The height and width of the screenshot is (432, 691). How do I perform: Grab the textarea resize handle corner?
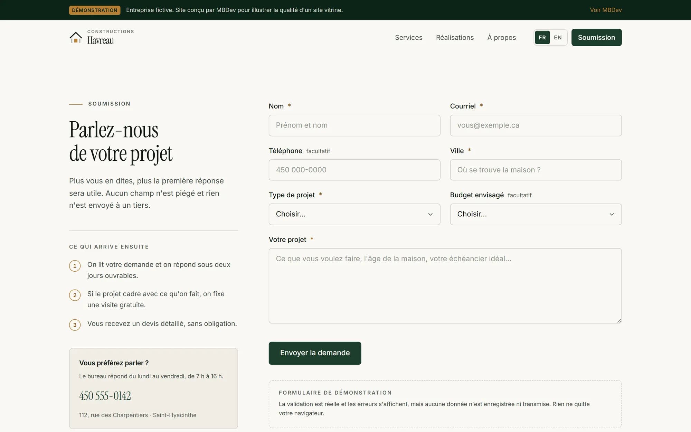coord(619,321)
